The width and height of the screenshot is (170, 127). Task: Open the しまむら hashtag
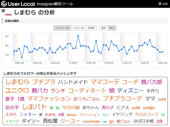click(17, 82)
